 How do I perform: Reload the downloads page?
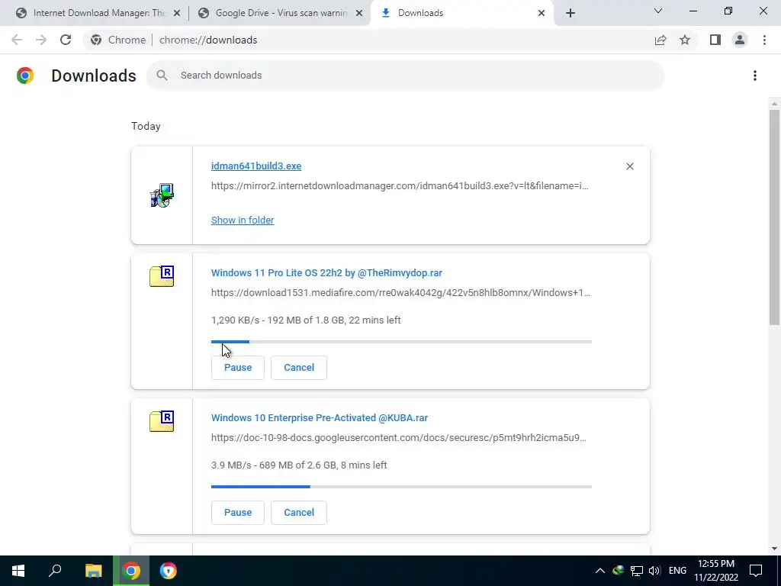coord(66,40)
